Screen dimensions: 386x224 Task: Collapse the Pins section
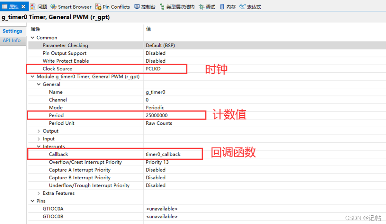pyautogui.click(x=32, y=201)
